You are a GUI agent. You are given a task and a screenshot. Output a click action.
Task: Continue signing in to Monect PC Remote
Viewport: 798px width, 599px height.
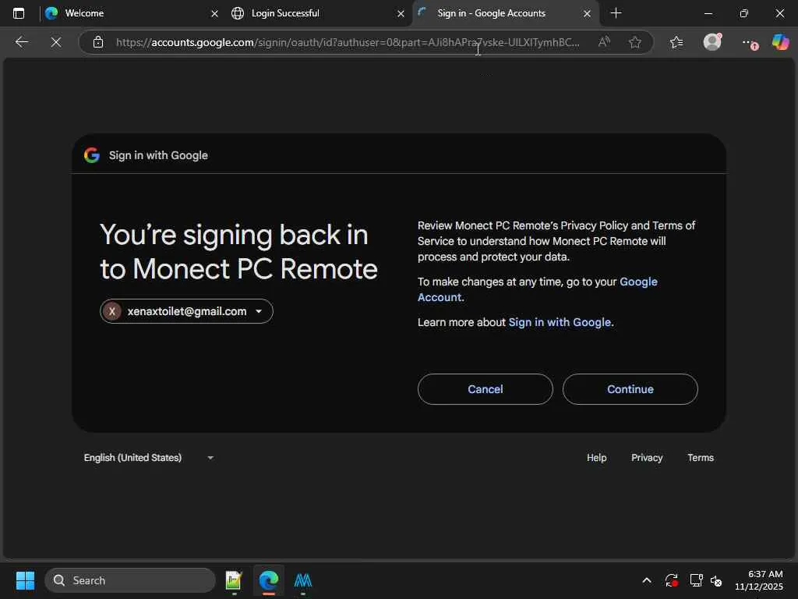(630, 389)
